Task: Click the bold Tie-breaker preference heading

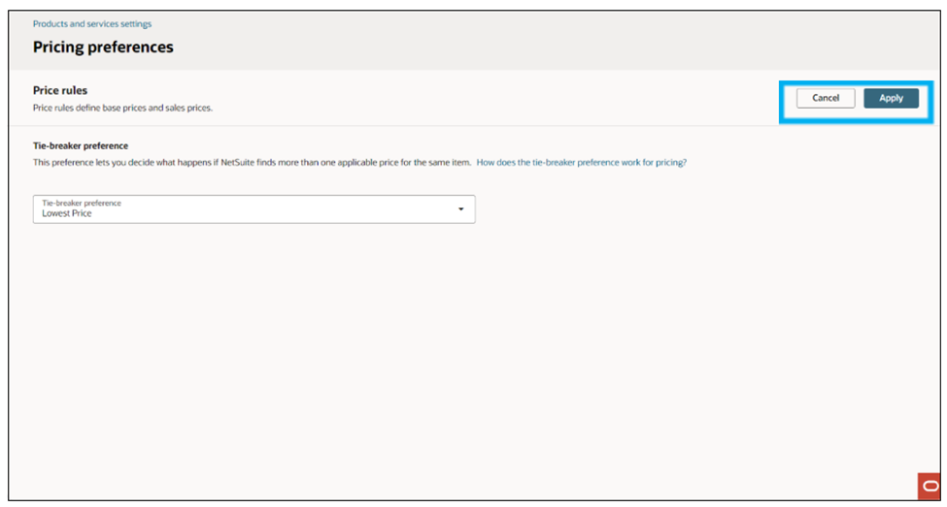Action: point(81,145)
